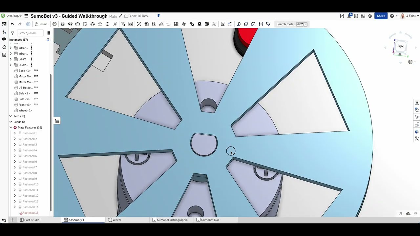Open the tab manager icon at bottom left

[4, 220]
